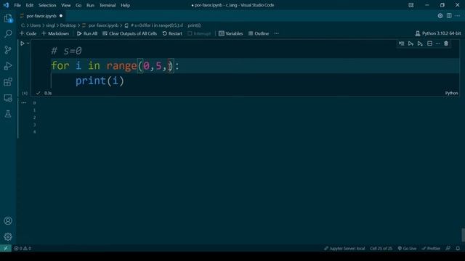The image size is (465, 261).
Task: Click the Interrupt kernel button
Action: click(x=199, y=33)
